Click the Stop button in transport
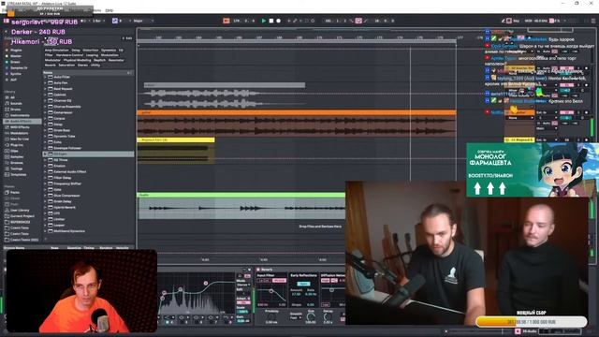Screen dimensions: 599x337 coord(271,21)
